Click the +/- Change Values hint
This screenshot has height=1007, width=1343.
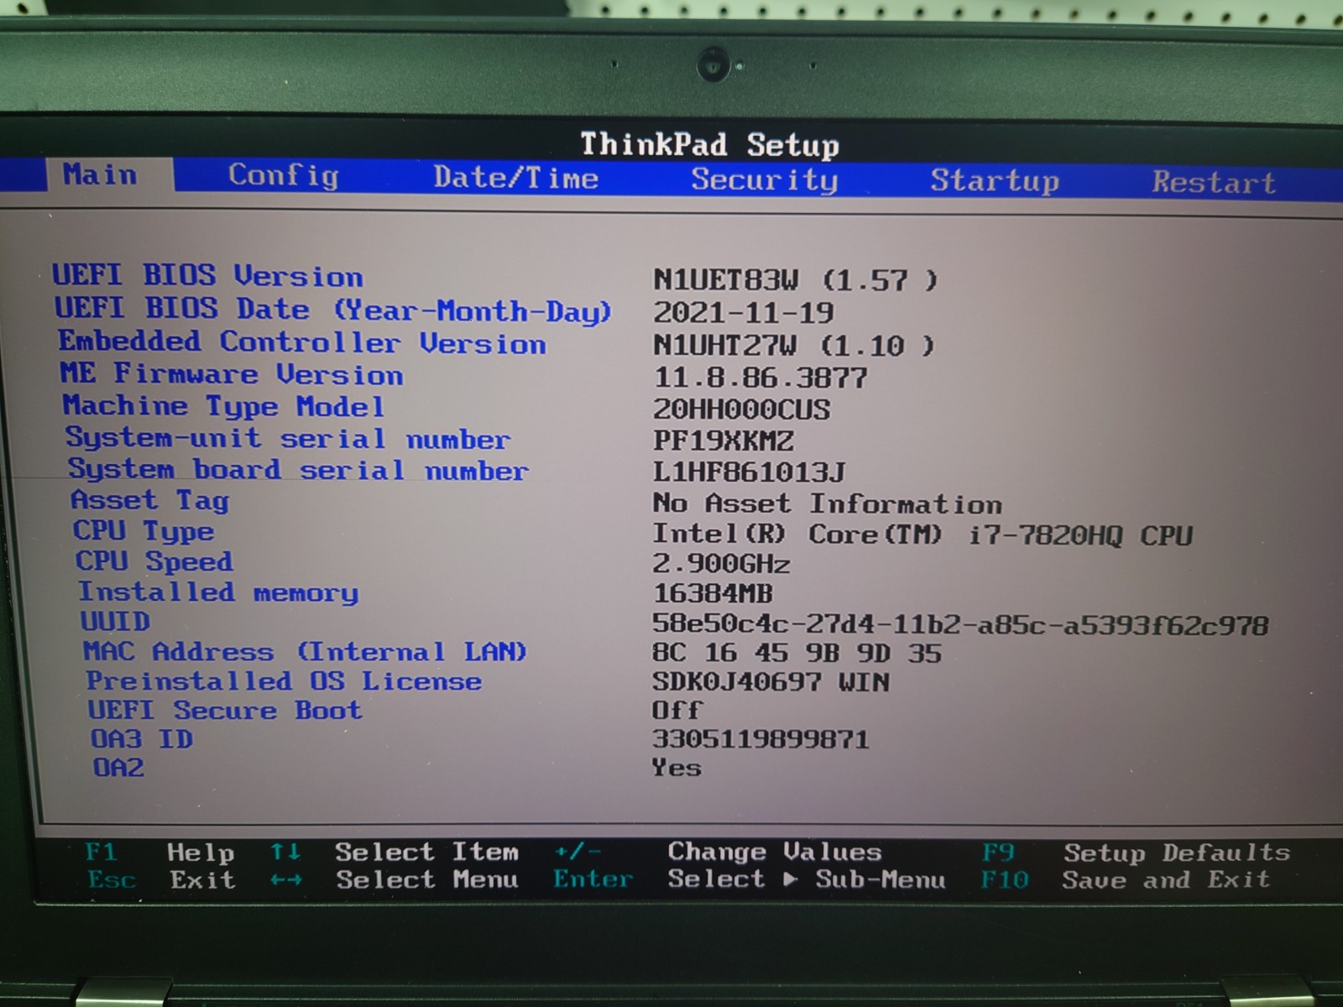point(718,852)
